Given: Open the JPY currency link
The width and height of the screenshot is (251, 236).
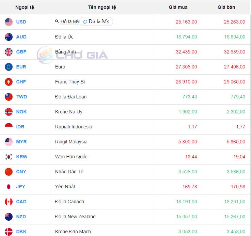Looking at the screenshot, I should tap(21, 187).
